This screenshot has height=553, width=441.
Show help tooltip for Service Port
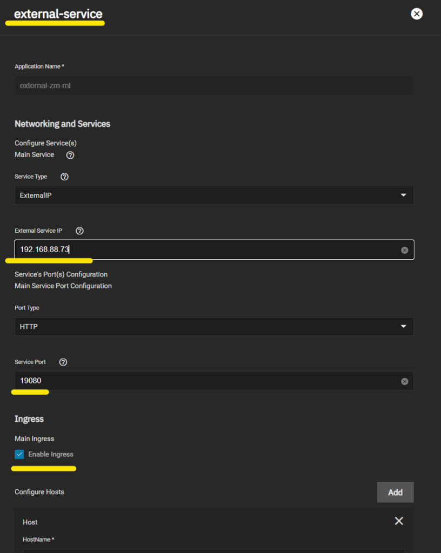[63, 362]
